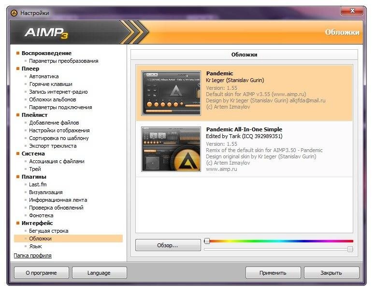Click 'Edited by Tarik' author line
This screenshot has width=375, height=295.
click(x=244, y=136)
